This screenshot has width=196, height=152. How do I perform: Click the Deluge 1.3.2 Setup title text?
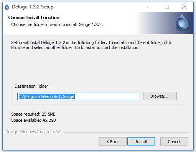click(33, 7)
